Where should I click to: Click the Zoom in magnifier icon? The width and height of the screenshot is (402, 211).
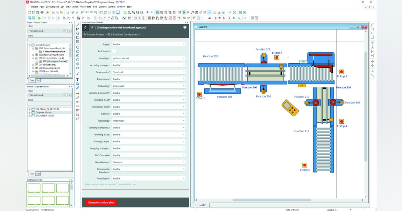click(x=133, y=12)
